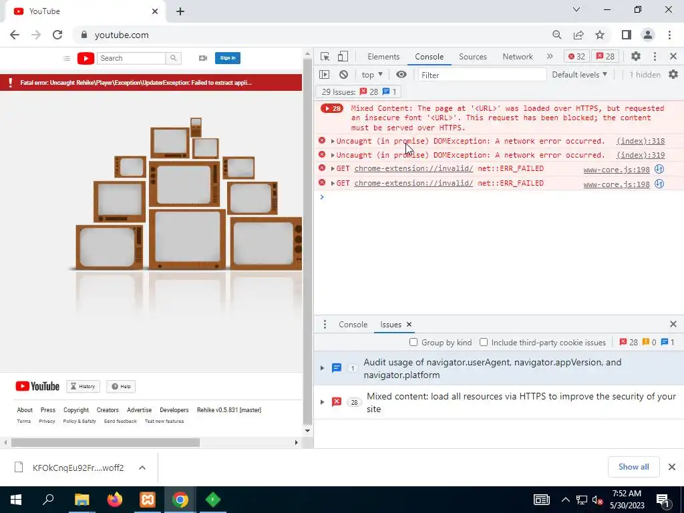
Task: Open a new browser tab
Action: pos(180,11)
